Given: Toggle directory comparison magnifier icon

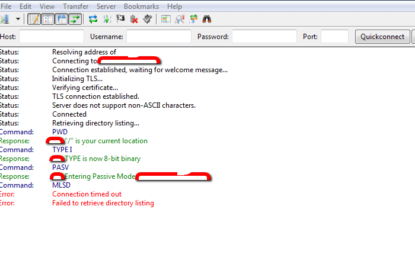Looking at the screenshot, I should point(180,19).
